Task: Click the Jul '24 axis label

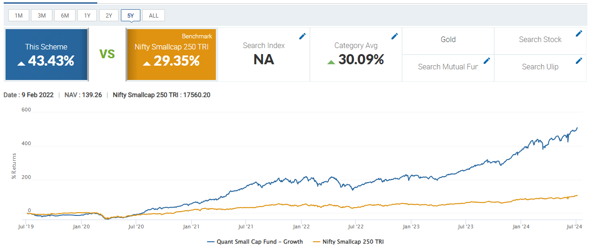Action: click(x=575, y=227)
